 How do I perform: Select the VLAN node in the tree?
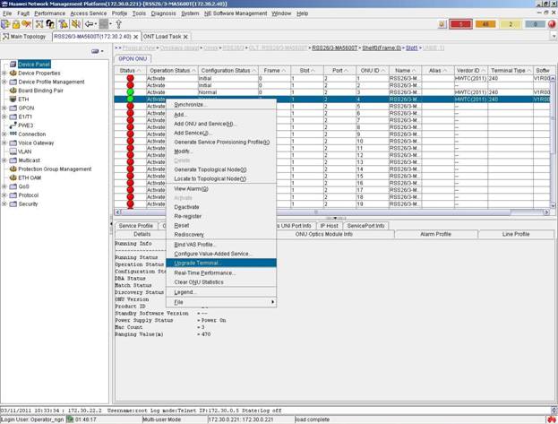tap(25, 151)
